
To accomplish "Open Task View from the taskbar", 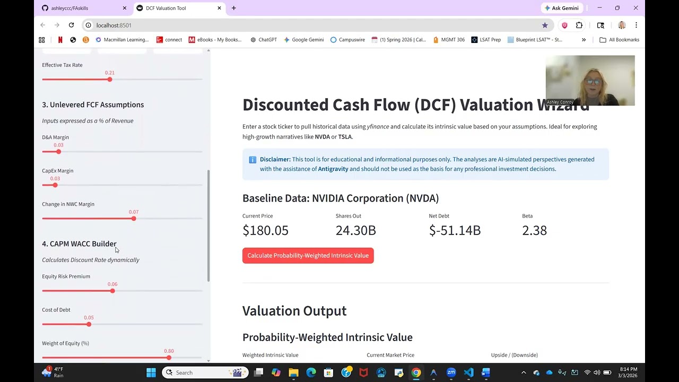I will click(x=258, y=372).
